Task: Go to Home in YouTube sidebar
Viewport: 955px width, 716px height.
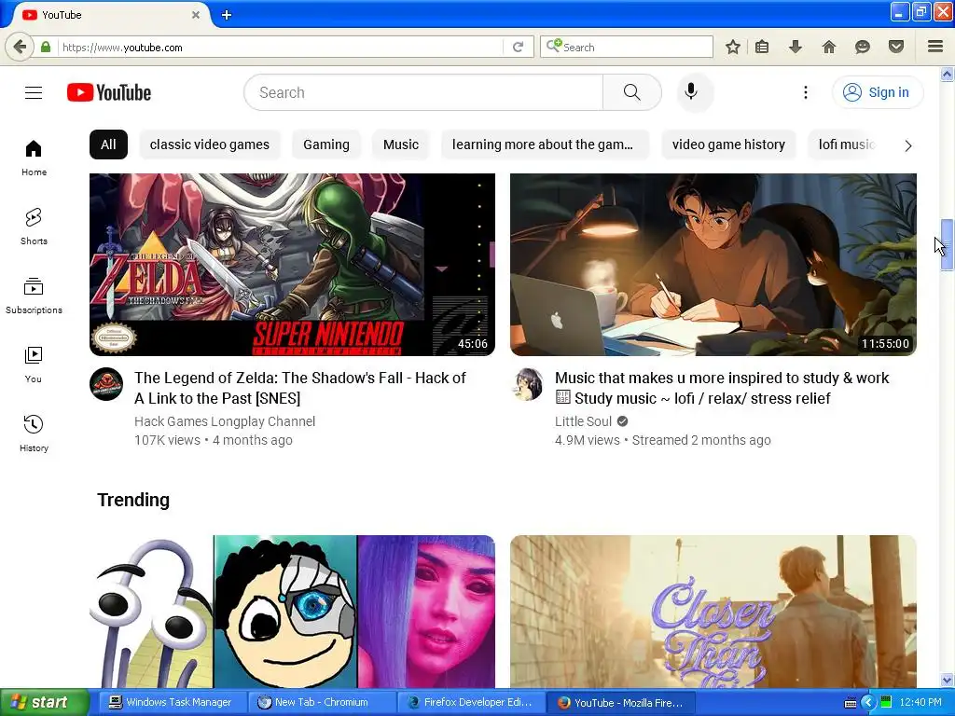Action: (x=34, y=158)
